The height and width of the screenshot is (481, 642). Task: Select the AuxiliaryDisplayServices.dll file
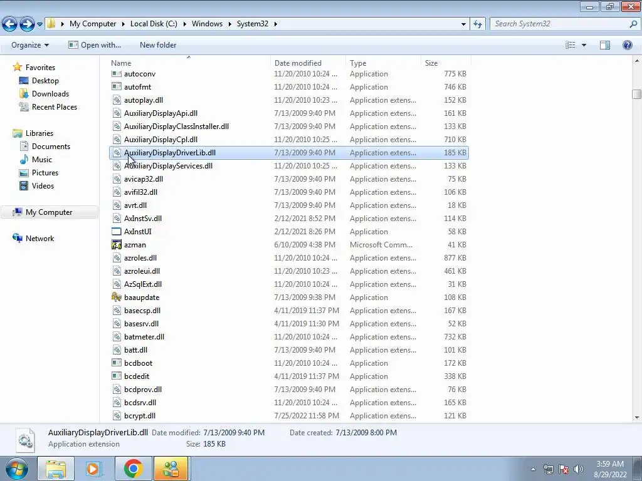tap(289, 166)
